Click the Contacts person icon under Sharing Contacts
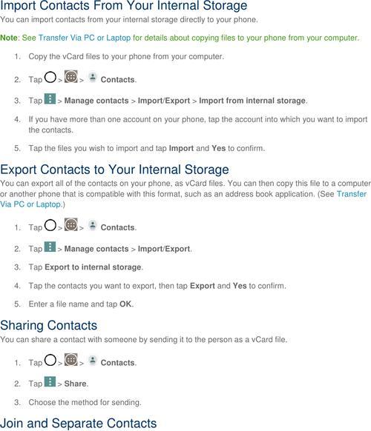 [93, 360]
